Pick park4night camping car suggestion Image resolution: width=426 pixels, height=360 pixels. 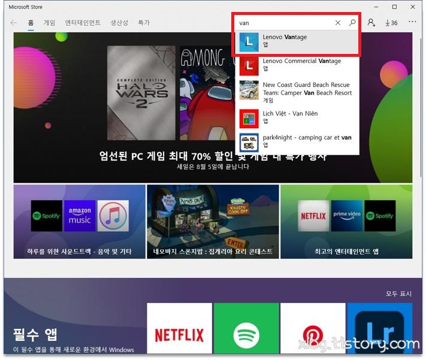tap(297, 143)
